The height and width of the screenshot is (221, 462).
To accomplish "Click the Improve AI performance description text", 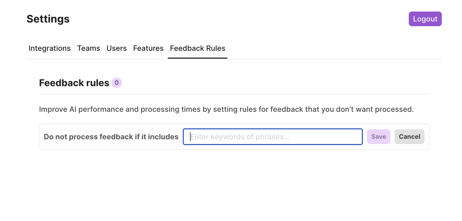I will coord(226,109).
